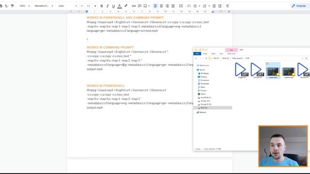
Task: Add a comment using toolbar icon
Action: 139,6
